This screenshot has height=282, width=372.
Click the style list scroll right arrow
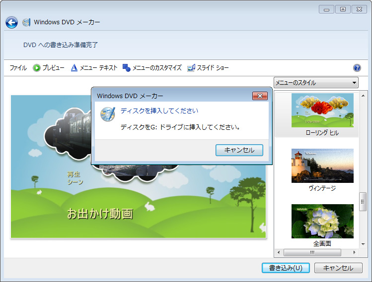(354, 252)
